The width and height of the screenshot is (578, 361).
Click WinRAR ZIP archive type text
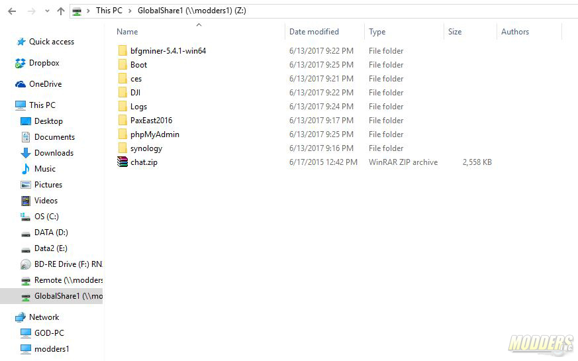click(403, 162)
